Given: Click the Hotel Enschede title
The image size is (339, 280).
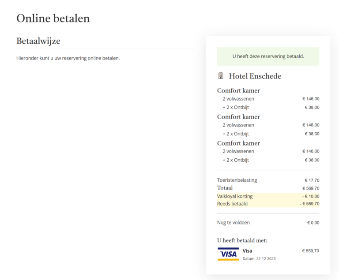Looking at the screenshot, I should point(255,76).
